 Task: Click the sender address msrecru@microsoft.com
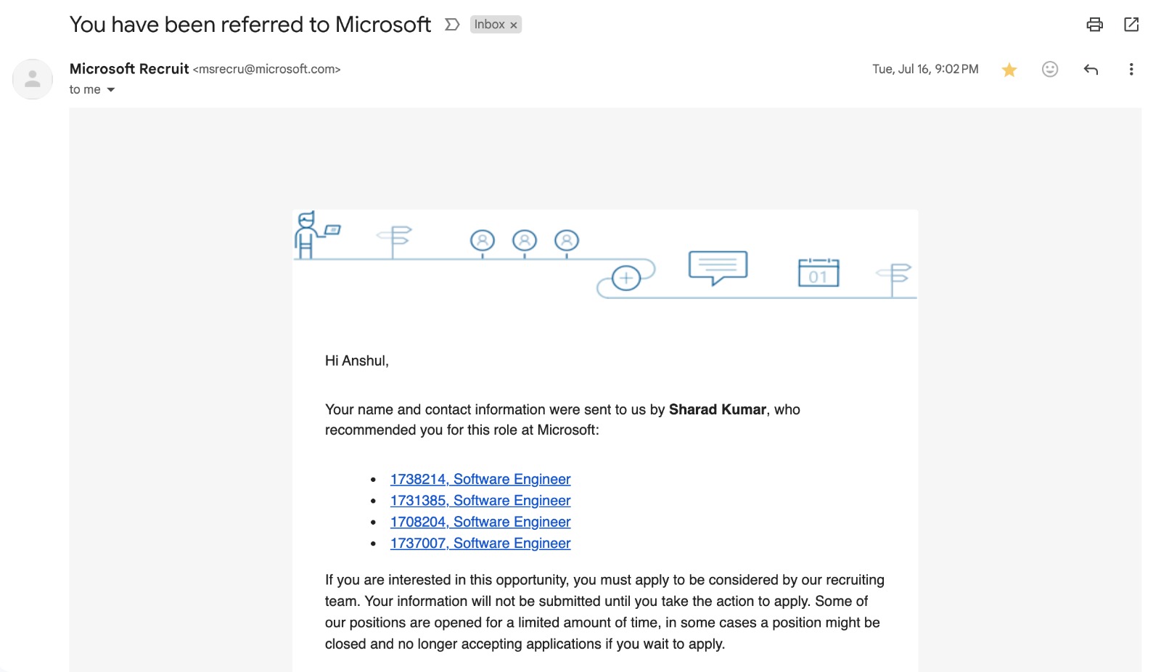(266, 69)
